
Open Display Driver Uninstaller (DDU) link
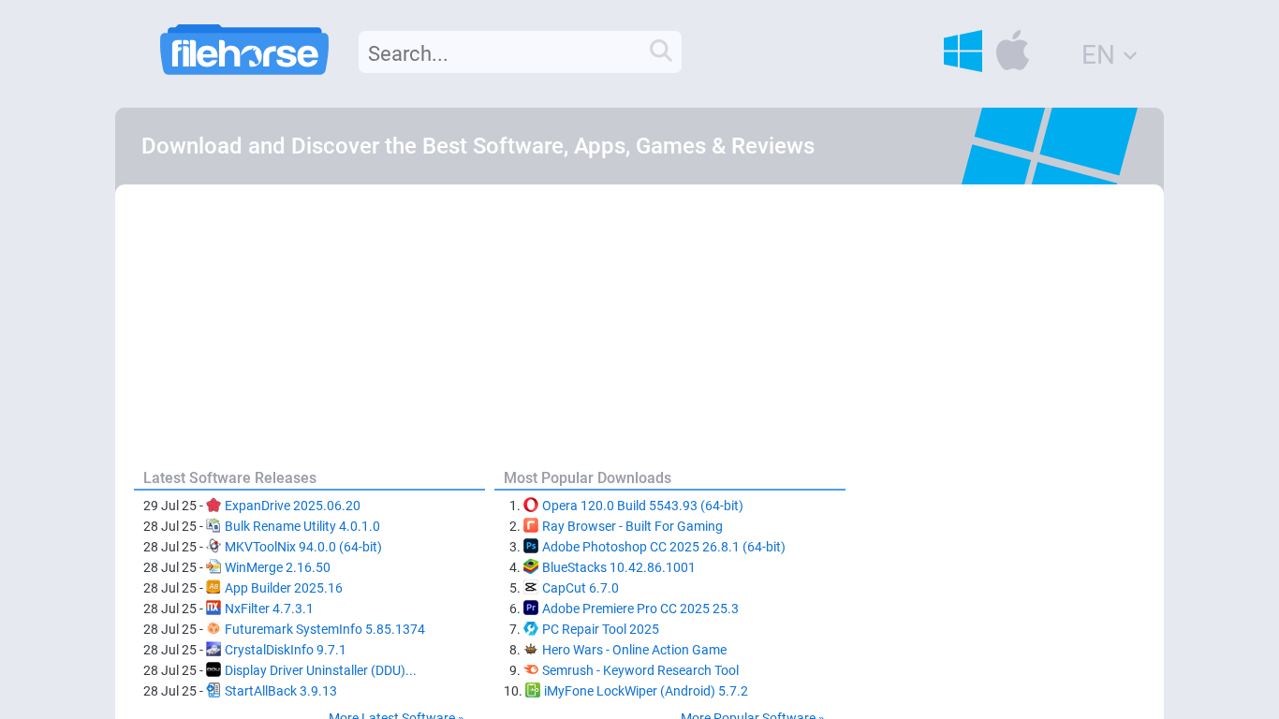pos(320,670)
